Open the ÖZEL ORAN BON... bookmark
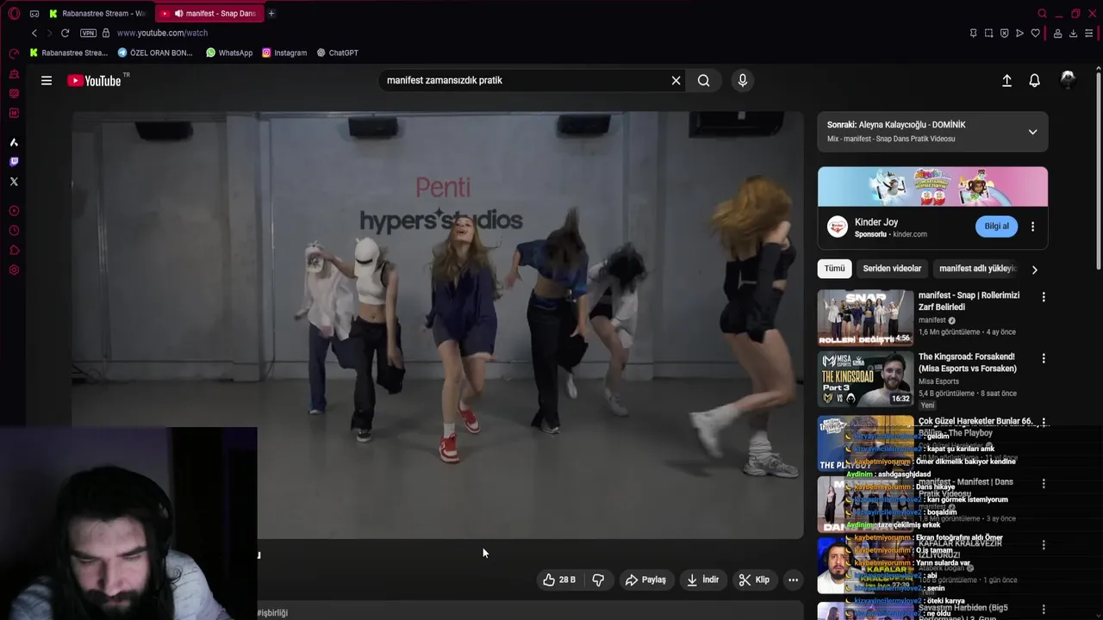The width and height of the screenshot is (1103, 620). (156, 53)
